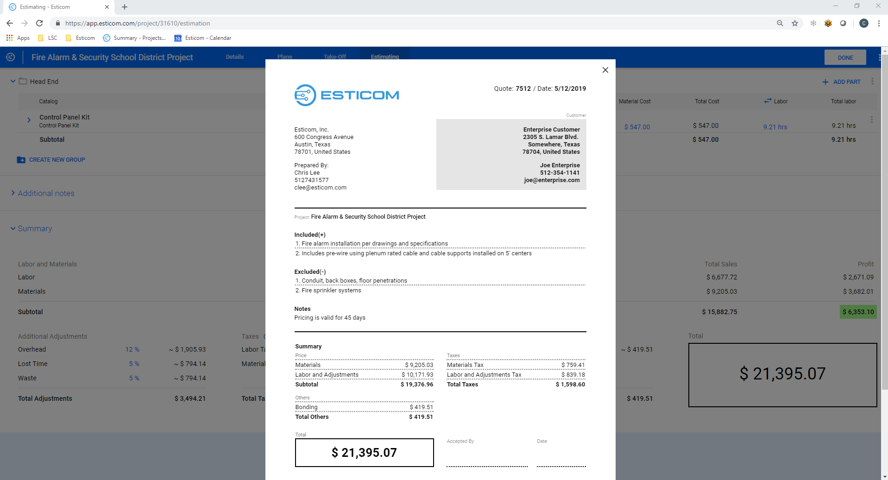Edit Lost Time 5 % value
888x480 pixels.
coord(134,364)
